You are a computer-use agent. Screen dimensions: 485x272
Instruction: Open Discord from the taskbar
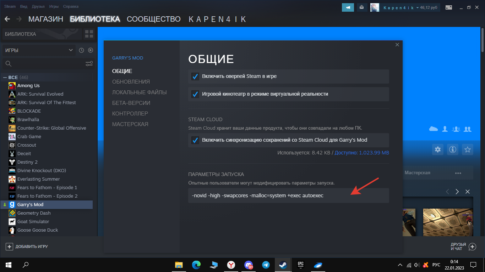coord(249,265)
